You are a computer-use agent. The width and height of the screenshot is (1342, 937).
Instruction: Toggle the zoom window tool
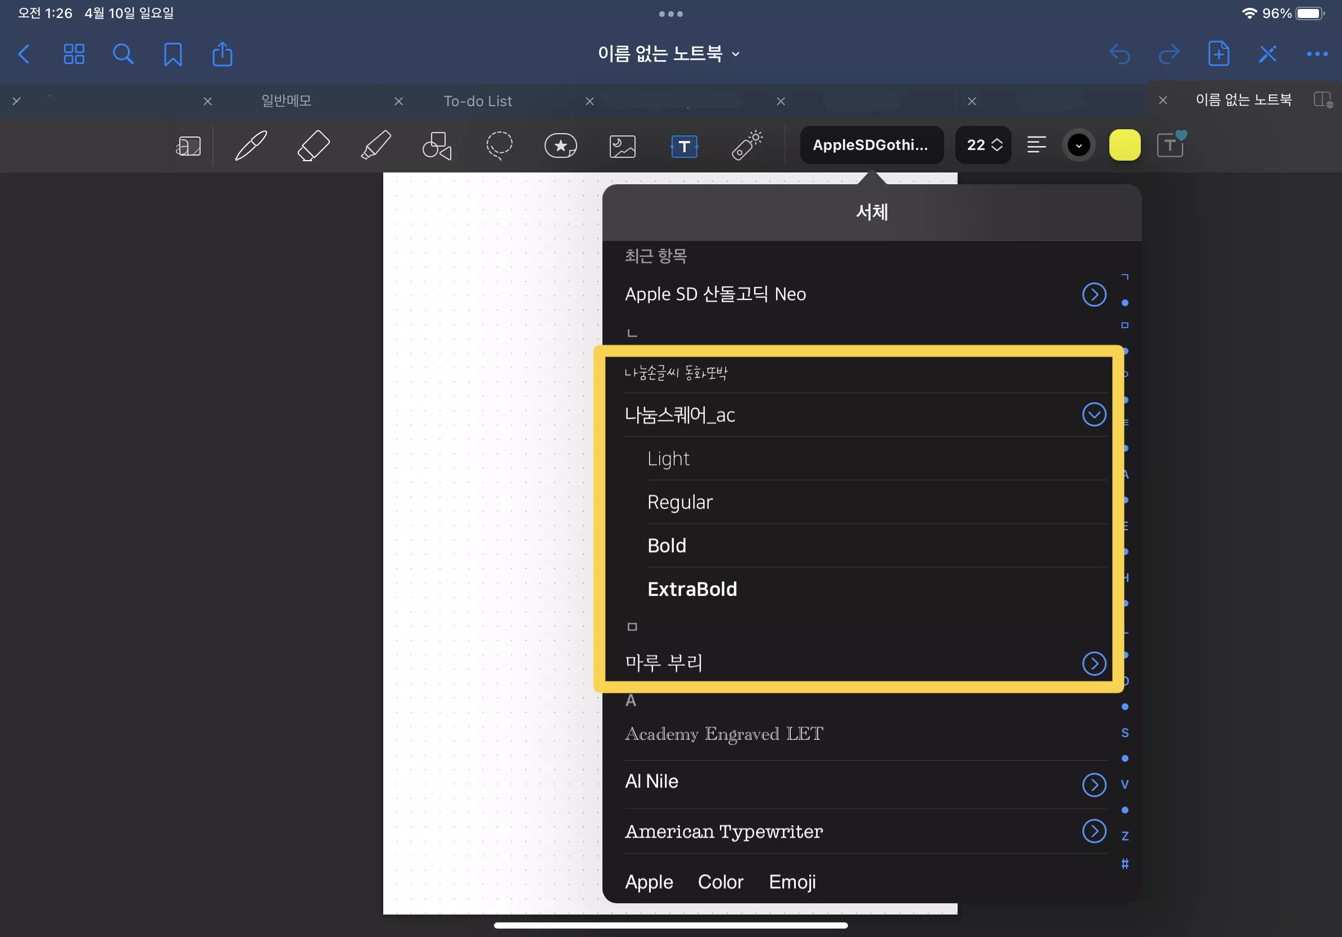[188, 145]
